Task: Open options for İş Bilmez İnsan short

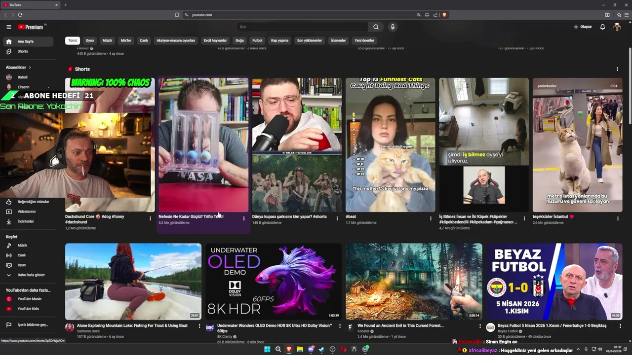Action: click(524, 218)
